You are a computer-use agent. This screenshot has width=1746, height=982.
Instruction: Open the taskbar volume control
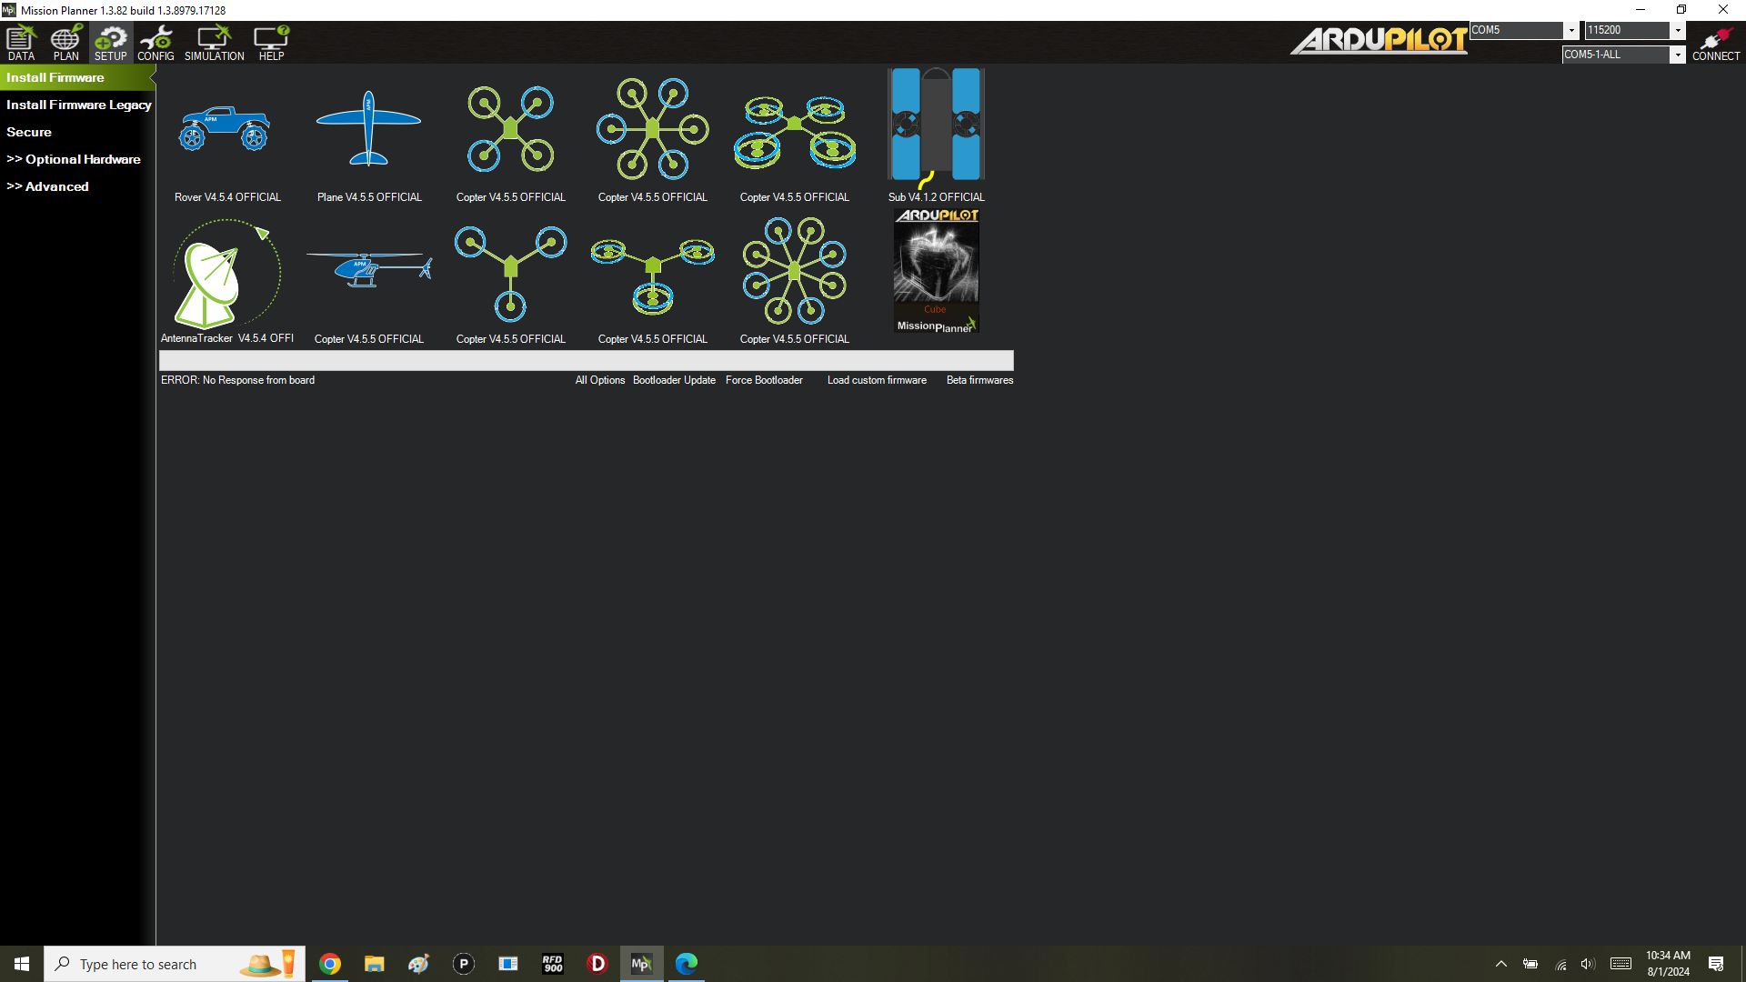click(1588, 964)
